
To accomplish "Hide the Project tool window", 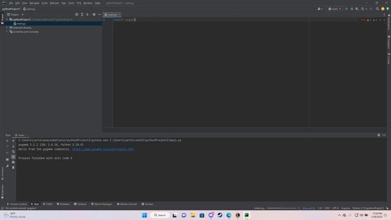I will (x=99, y=15).
